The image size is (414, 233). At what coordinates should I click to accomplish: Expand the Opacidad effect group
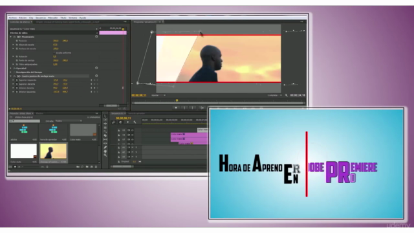point(10,68)
